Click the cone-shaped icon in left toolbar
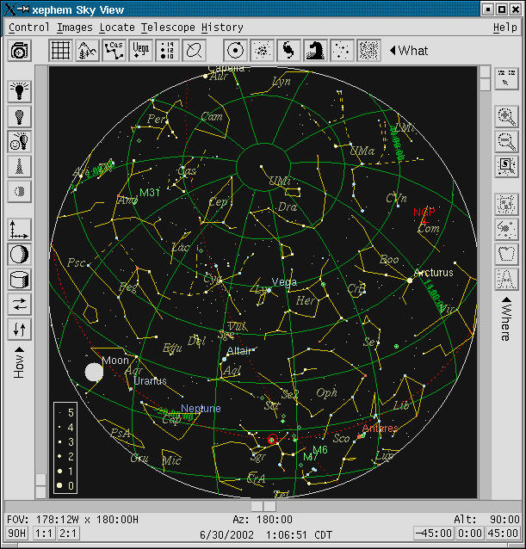This screenshot has width=526, height=549. pos(19,166)
